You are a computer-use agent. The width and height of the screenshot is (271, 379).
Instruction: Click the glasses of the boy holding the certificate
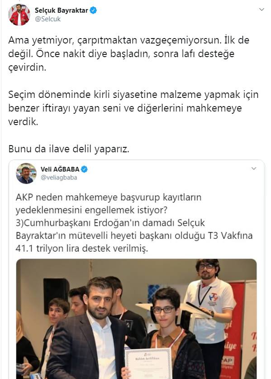(x=164, y=310)
